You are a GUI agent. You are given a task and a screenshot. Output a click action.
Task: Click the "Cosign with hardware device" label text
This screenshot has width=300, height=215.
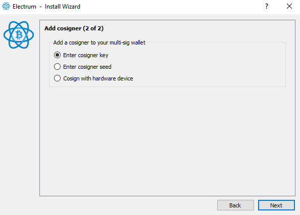tap(98, 78)
